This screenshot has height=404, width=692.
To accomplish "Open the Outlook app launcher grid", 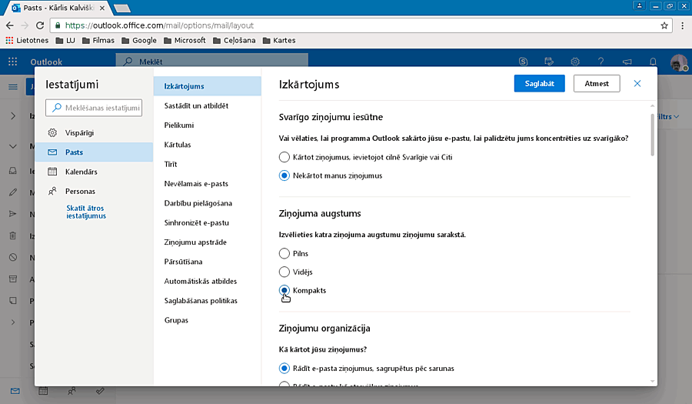I will 13,62.
